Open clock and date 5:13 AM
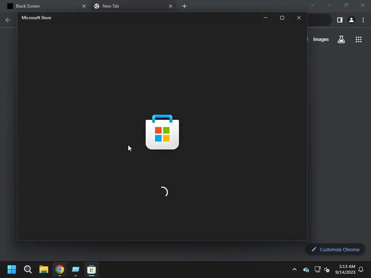The image size is (371, 278). (345, 269)
